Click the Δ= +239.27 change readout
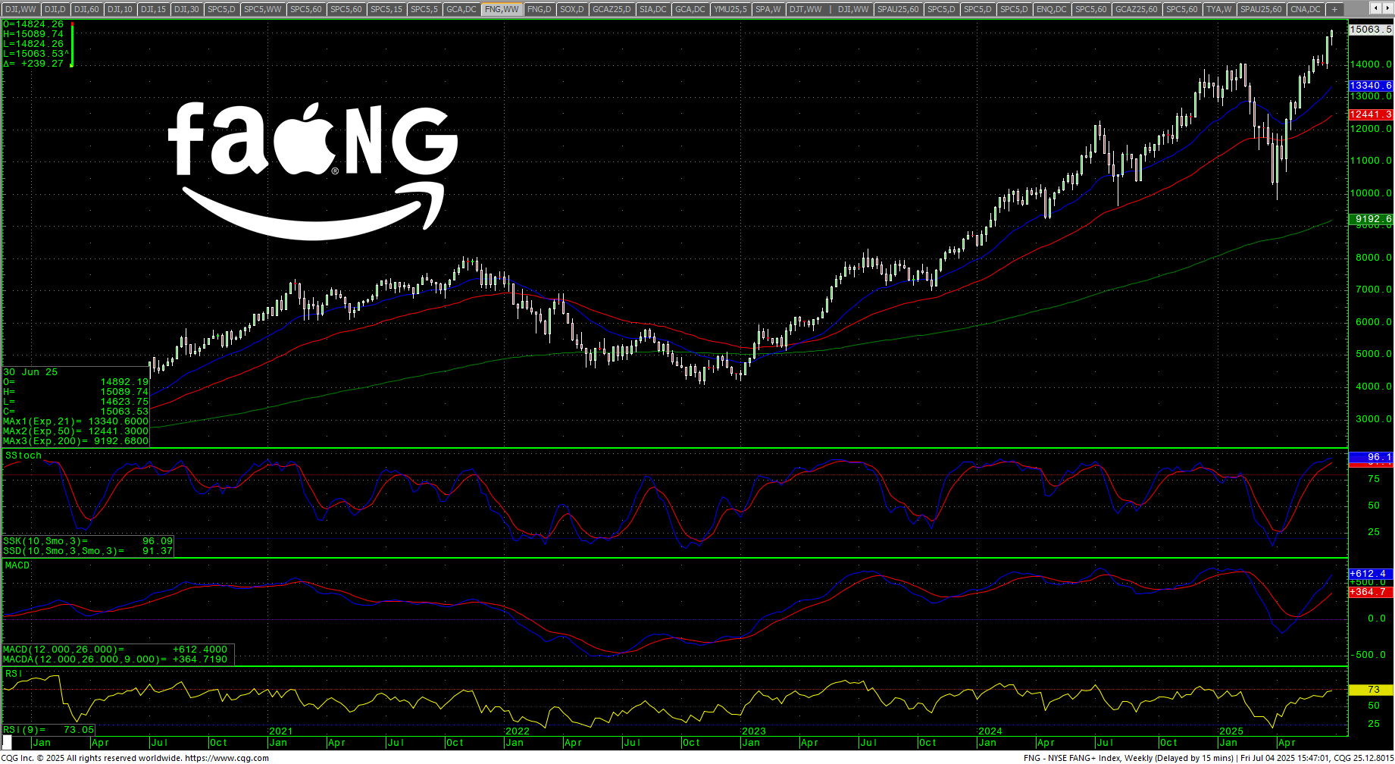Image resolution: width=1395 pixels, height=764 pixels. click(33, 64)
